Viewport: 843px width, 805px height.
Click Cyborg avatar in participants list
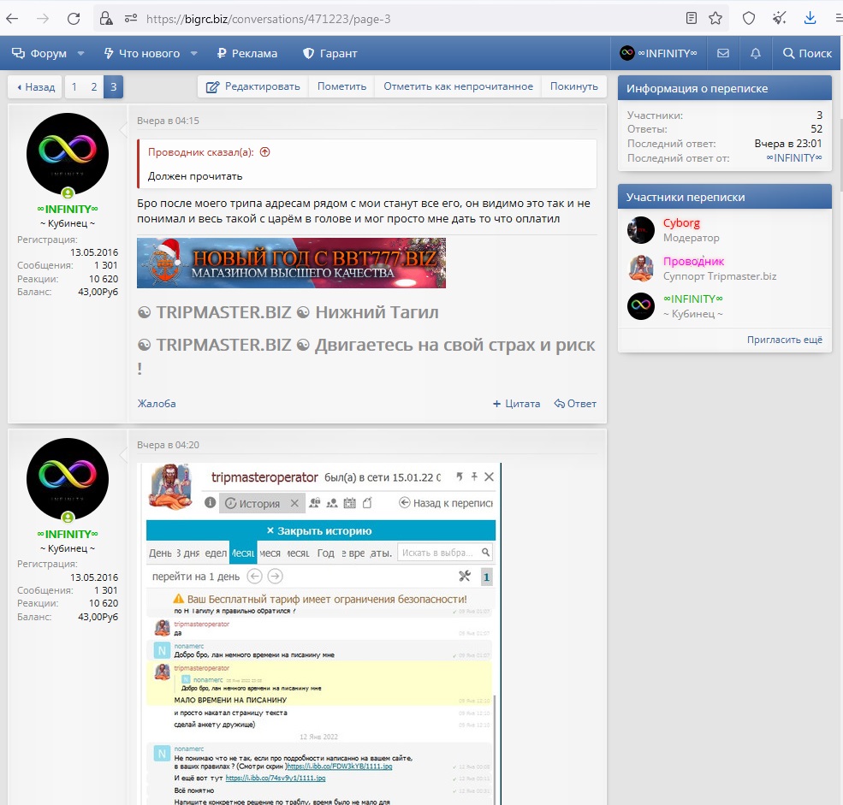pos(641,230)
